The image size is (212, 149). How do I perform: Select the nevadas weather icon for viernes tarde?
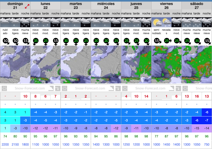click(166, 22)
